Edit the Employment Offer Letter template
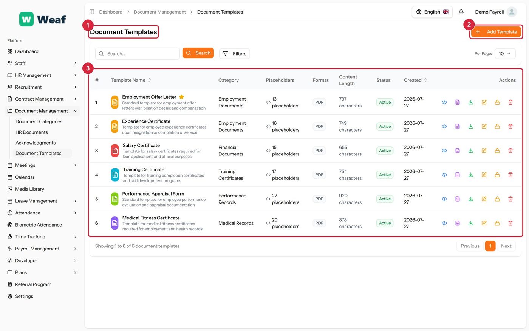529x331 pixels. tap(484, 102)
